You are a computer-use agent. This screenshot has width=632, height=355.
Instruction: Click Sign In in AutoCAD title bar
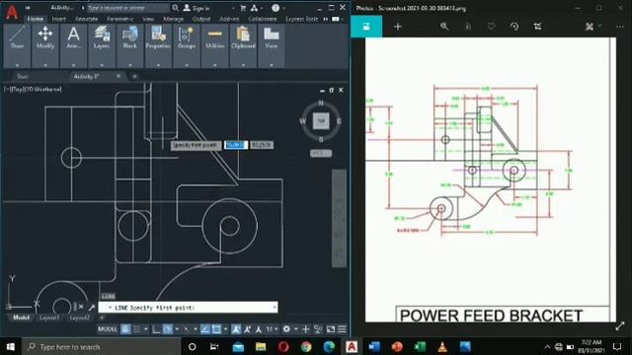click(197, 8)
